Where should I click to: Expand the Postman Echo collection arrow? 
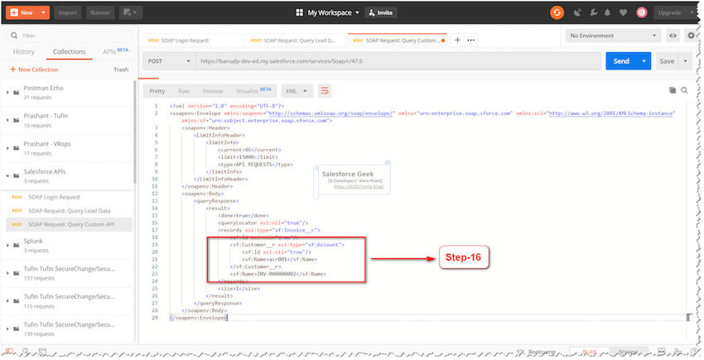pyautogui.click(x=7, y=93)
